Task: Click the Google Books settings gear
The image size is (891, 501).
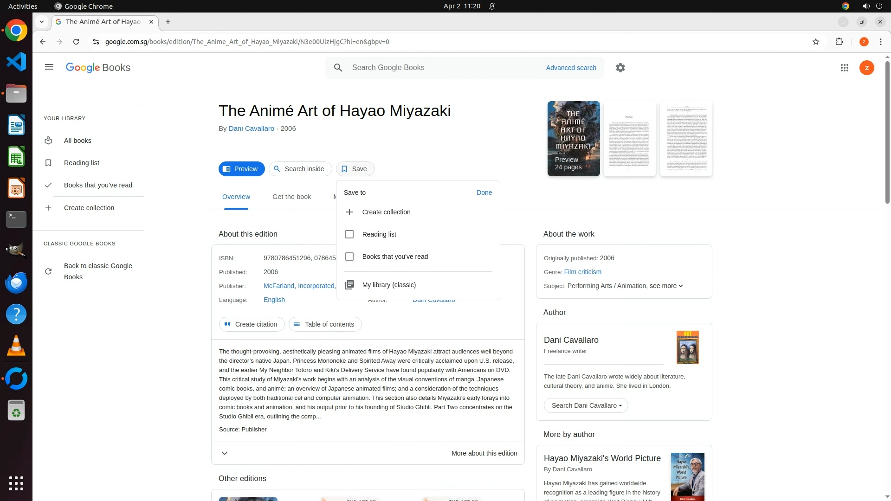Action: pyautogui.click(x=620, y=68)
